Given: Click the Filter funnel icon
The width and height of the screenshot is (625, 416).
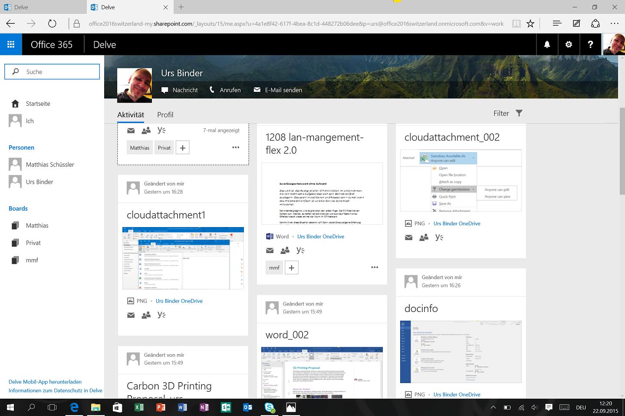Looking at the screenshot, I should tap(519, 113).
